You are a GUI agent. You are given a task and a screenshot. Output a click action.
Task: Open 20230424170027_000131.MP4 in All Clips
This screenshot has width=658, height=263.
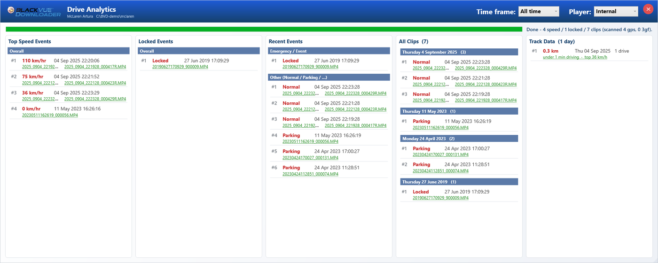(x=440, y=155)
